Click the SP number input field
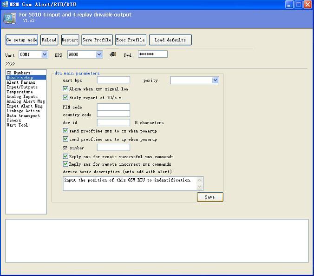The image size is (314, 276). [113, 148]
